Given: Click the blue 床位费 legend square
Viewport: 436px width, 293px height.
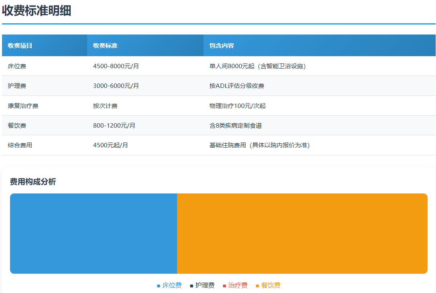Looking at the screenshot, I should 159,286.
